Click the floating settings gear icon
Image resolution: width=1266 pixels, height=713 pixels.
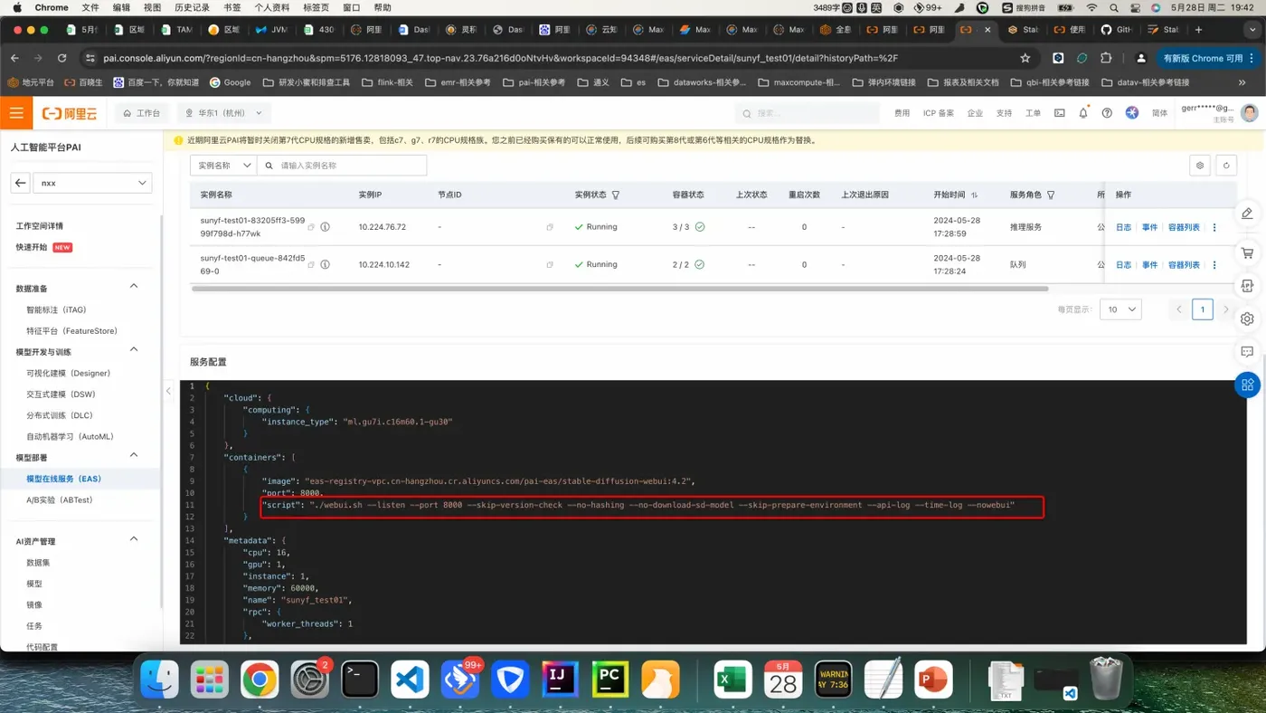[x=1247, y=318]
